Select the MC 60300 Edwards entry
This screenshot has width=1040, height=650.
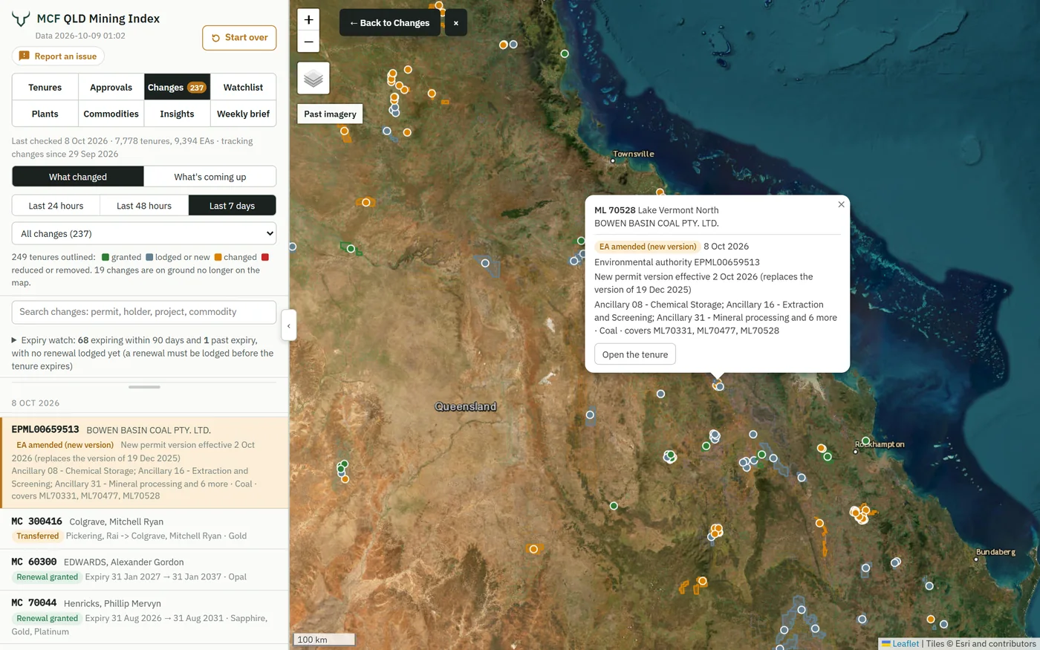click(144, 570)
